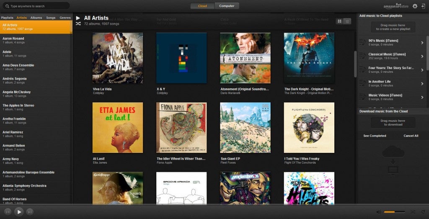Select artist Atlanta Symphony Orchestra
This screenshot has width=429, height=219.
click(x=36, y=188)
